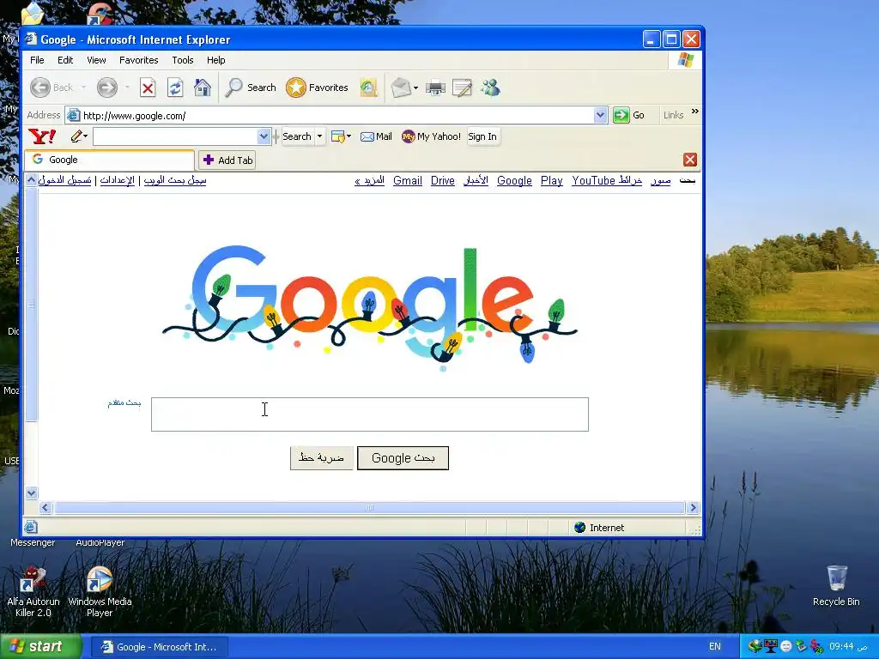Screen dimensions: 879x659
Task: Expand the Mail icon dropdown arrow
Action: pyautogui.click(x=415, y=88)
